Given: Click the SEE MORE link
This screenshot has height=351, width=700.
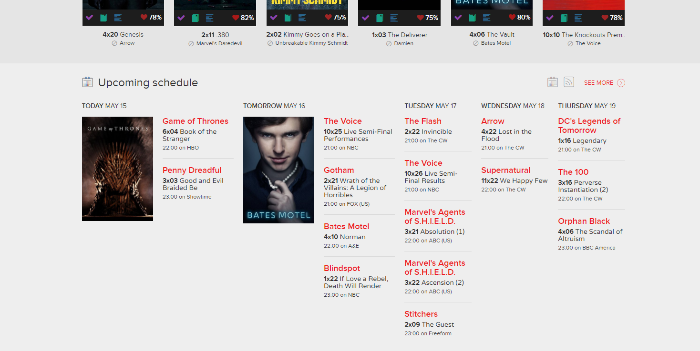Looking at the screenshot, I should coord(604,83).
